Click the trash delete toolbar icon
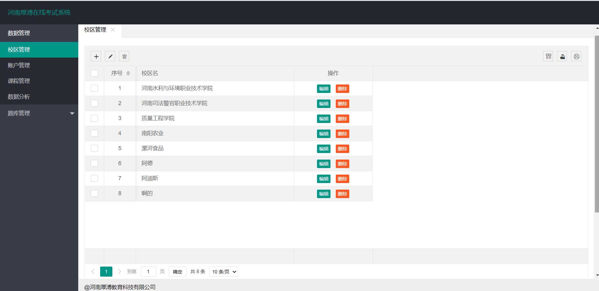Screen dimensions: 599x291 [x=124, y=56]
